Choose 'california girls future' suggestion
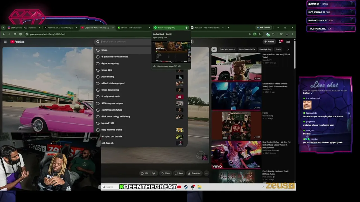Image resolution: width=360 pixels, height=202 pixels. pos(140,110)
